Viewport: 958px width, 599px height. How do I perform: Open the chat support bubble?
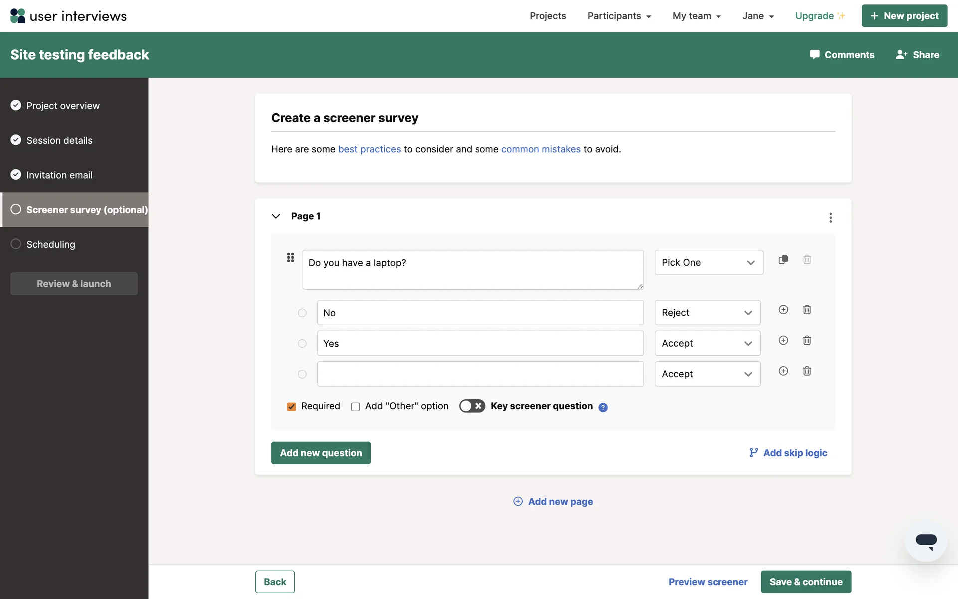point(926,541)
